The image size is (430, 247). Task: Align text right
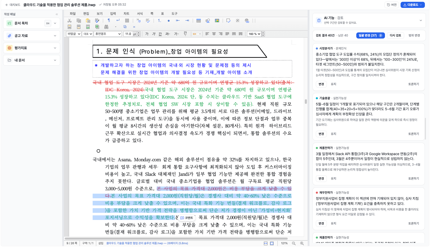221,34
